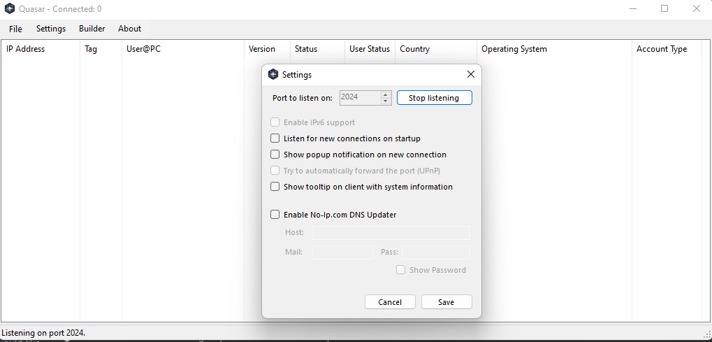Click Save button in Settings dialog

(x=446, y=302)
